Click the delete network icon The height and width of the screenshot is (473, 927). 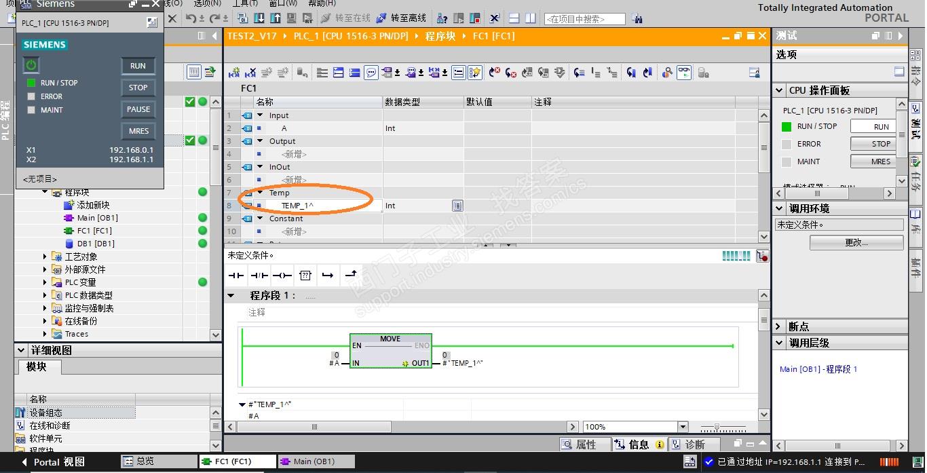pyautogui.click(x=250, y=73)
